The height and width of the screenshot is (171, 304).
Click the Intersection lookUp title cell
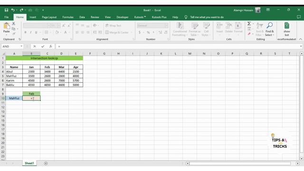[44, 58]
